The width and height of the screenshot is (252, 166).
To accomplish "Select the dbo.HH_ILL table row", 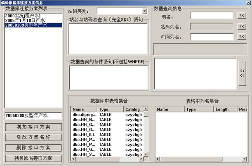I will click(x=84, y=134).
